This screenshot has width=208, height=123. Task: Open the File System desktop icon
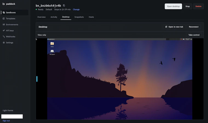pyautogui.click(x=52, y=52)
